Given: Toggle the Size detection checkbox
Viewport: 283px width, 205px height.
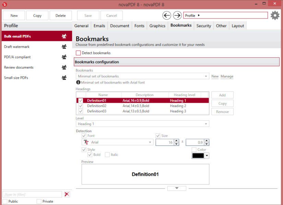Looking at the screenshot, I should (158, 136).
